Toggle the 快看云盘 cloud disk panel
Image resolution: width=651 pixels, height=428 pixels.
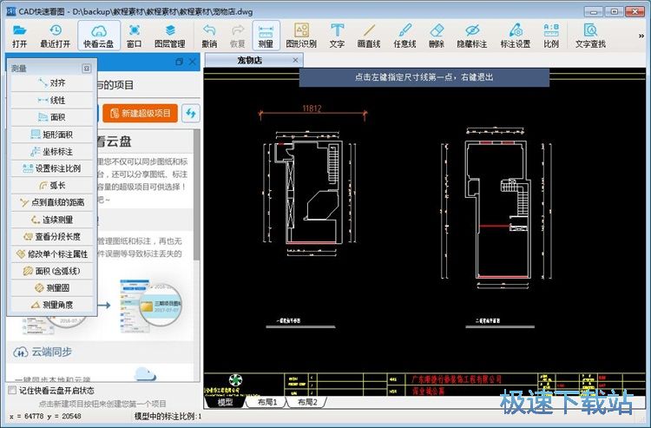coord(97,35)
